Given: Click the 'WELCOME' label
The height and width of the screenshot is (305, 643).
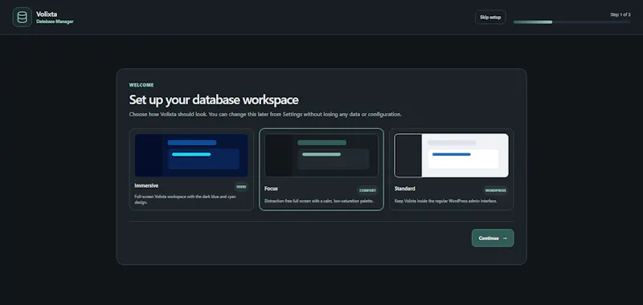Looking at the screenshot, I should (141, 85).
